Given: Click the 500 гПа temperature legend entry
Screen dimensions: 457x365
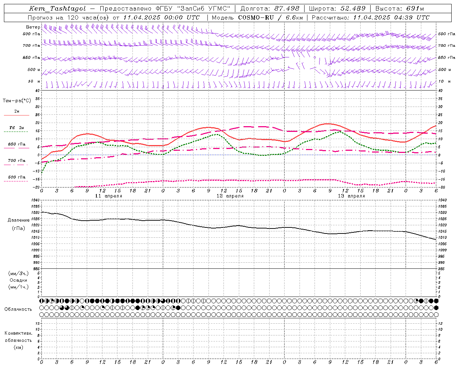Looking at the screenshot, I should point(17,177).
